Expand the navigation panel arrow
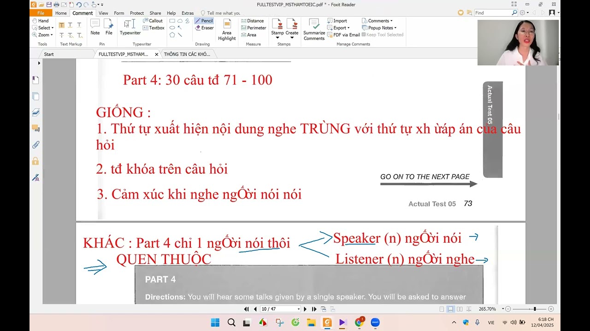Image resolution: width=590 pixels, height=331 pixels. (x=39, y=63)
